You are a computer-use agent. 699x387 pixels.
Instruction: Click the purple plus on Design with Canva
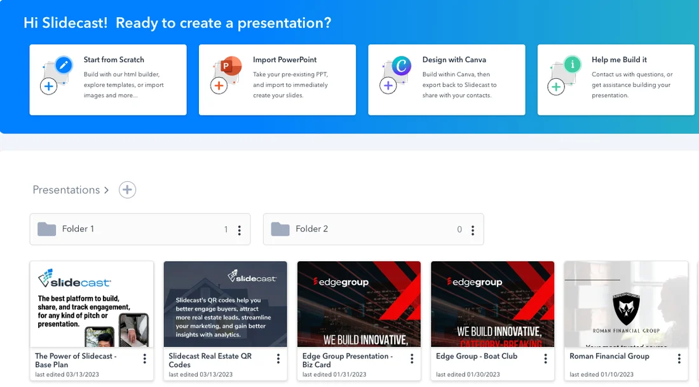pos(388,85)
